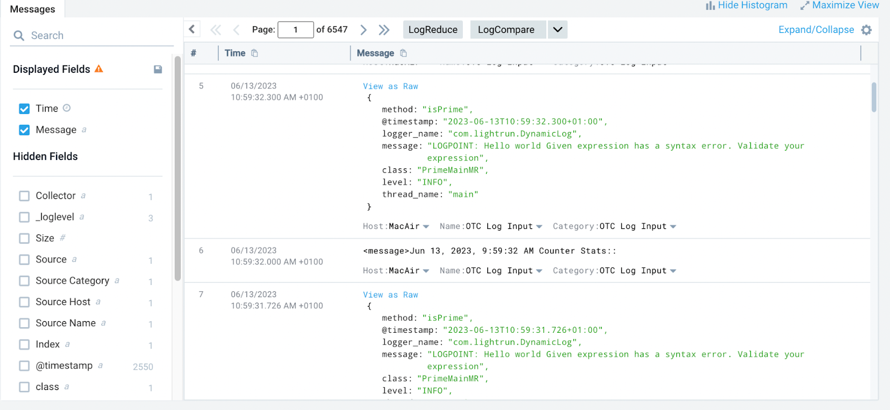Screen dimensions: 890x410
Task: Open View as Raw for message 5
Action: [x=390, y=86]
